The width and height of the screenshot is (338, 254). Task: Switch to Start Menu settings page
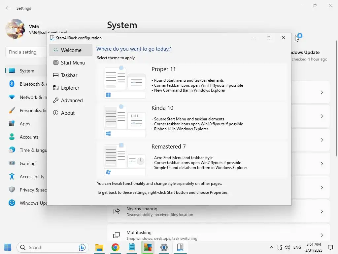[71, 63]
